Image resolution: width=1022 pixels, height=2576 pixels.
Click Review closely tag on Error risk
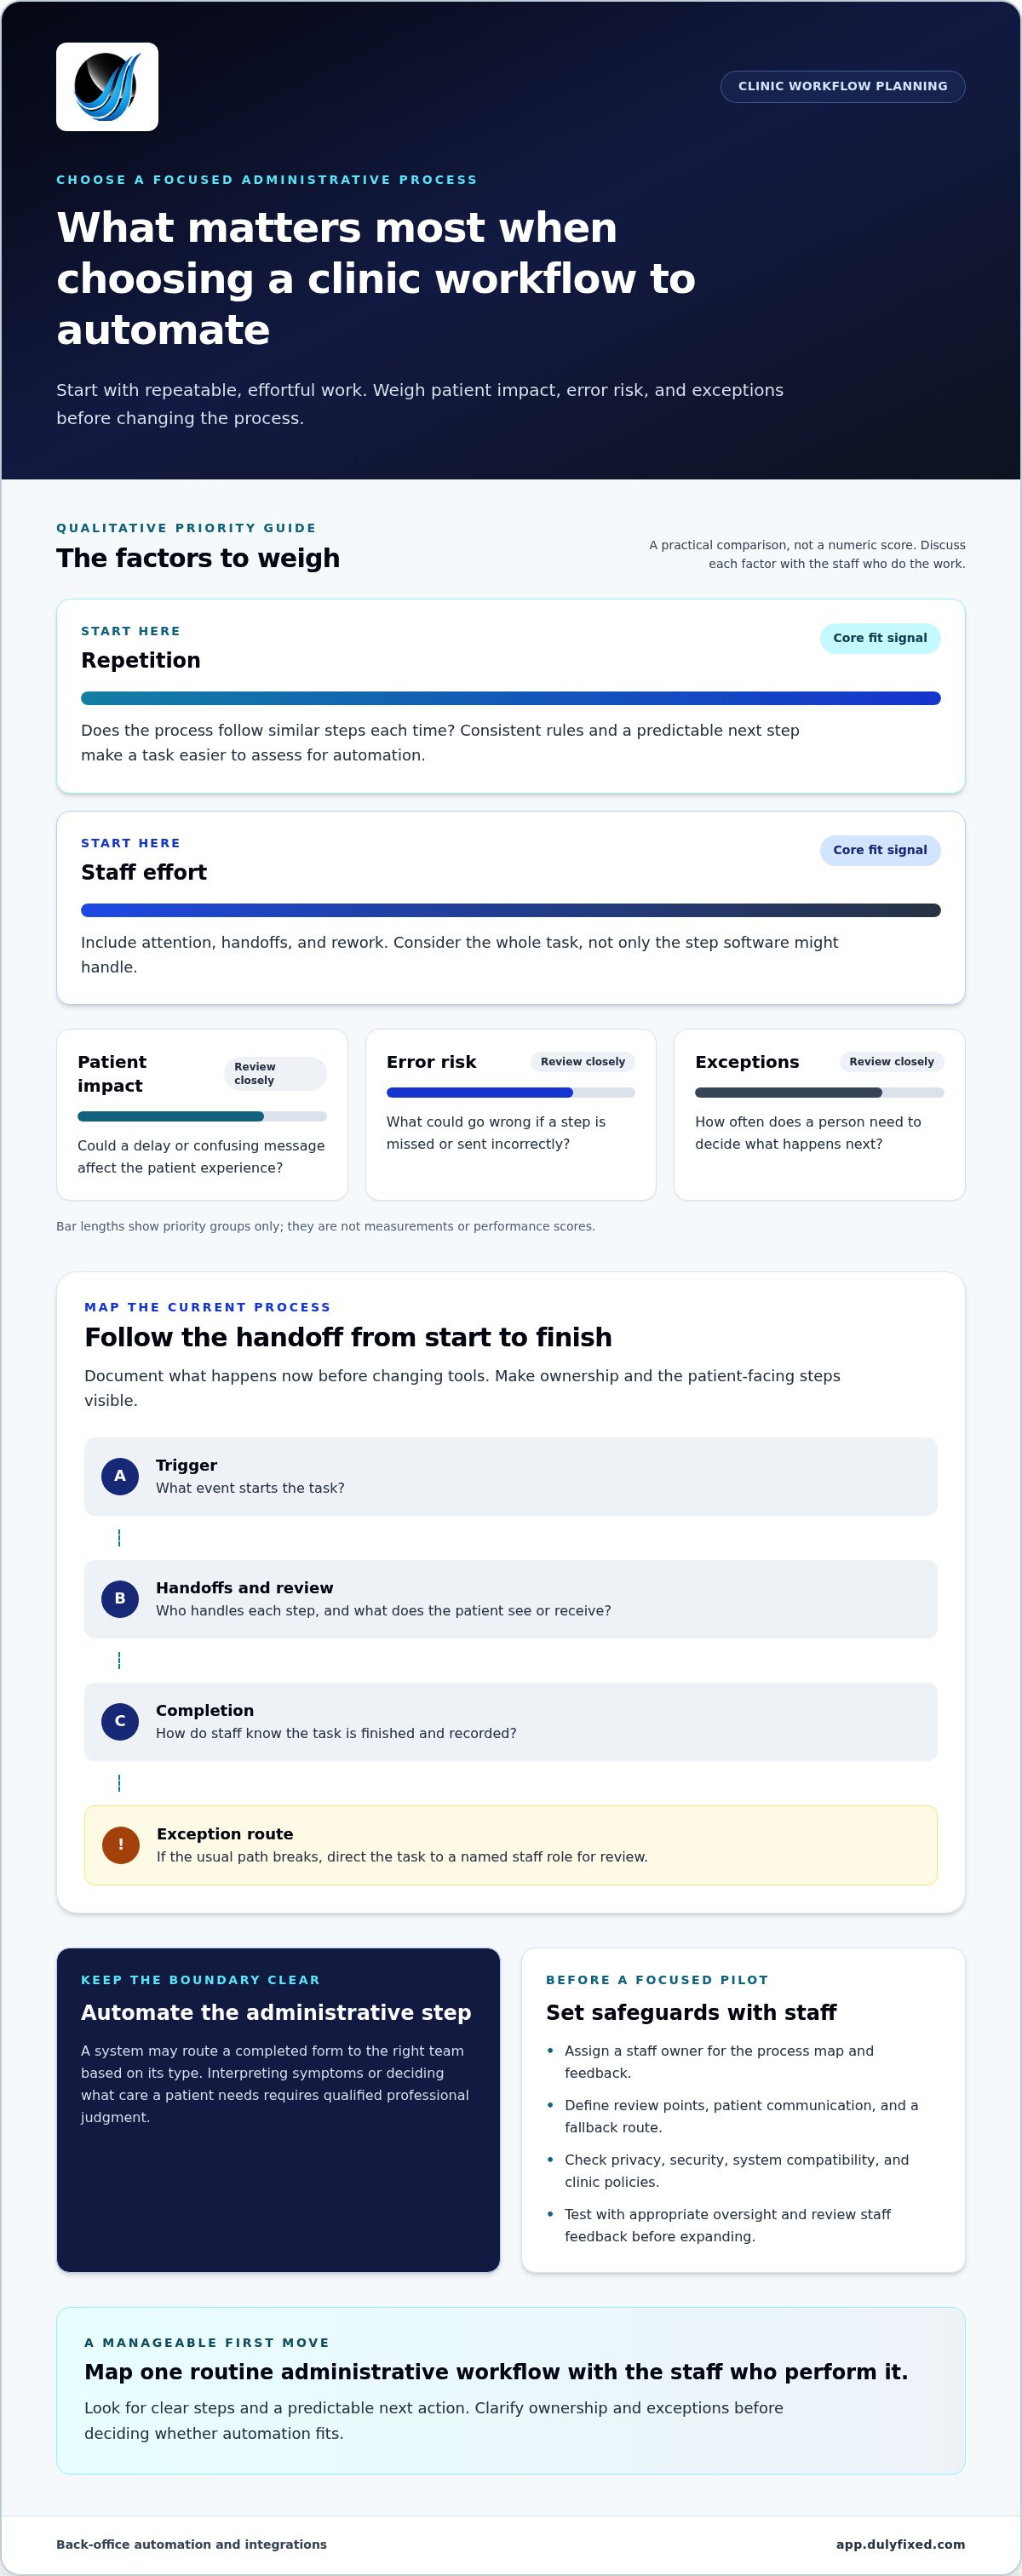pos(583,1062)
